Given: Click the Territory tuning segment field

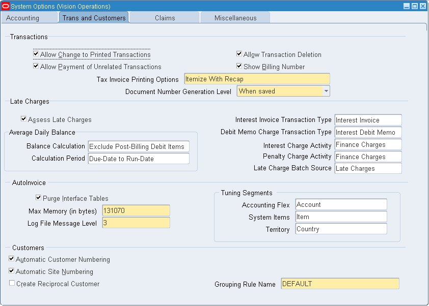Looking at the screenshot, I should [x=341, y=229].
